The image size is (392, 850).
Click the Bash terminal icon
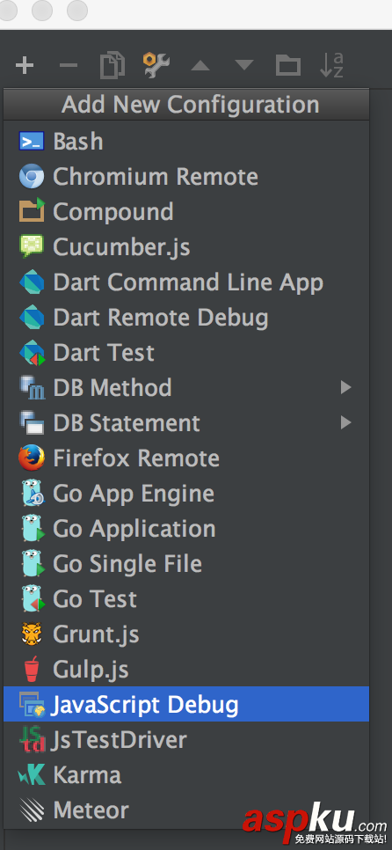[32, 142]
